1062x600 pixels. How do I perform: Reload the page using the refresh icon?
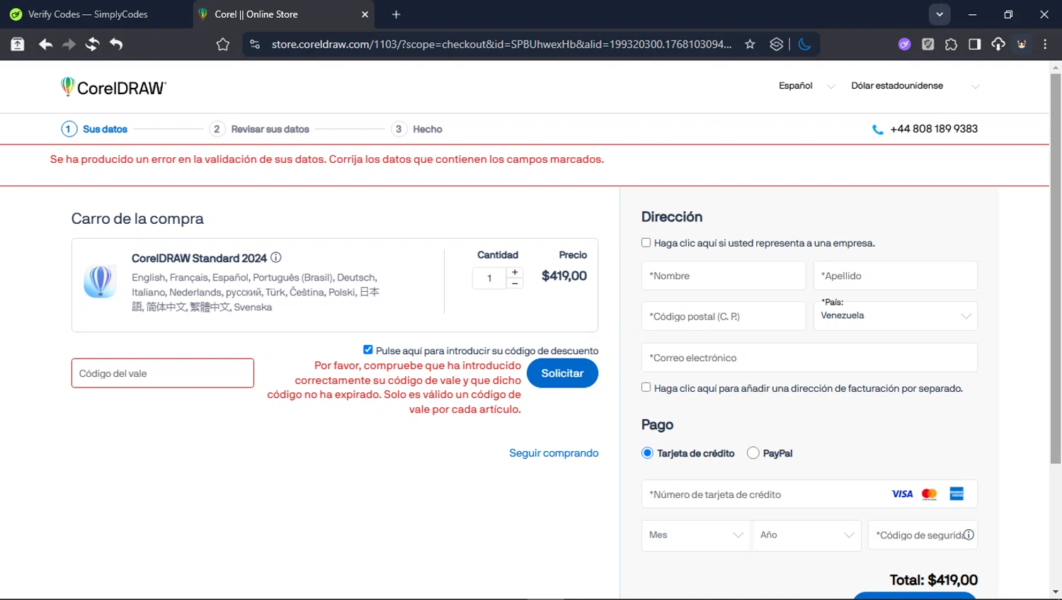tap(92, 44)
